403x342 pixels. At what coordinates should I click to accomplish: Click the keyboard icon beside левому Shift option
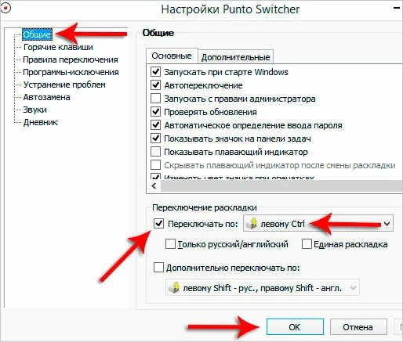174,287
